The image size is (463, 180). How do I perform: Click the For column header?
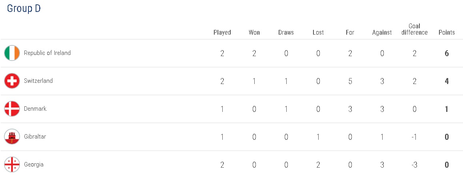click(350, 33)
